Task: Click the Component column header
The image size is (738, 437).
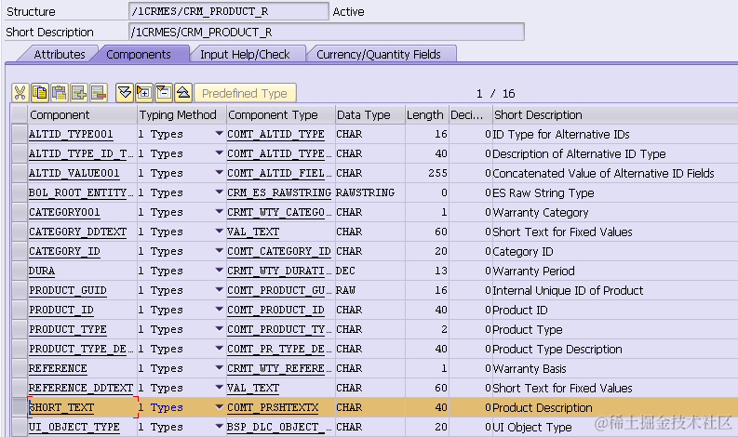Action: click(x=83, y=114)
